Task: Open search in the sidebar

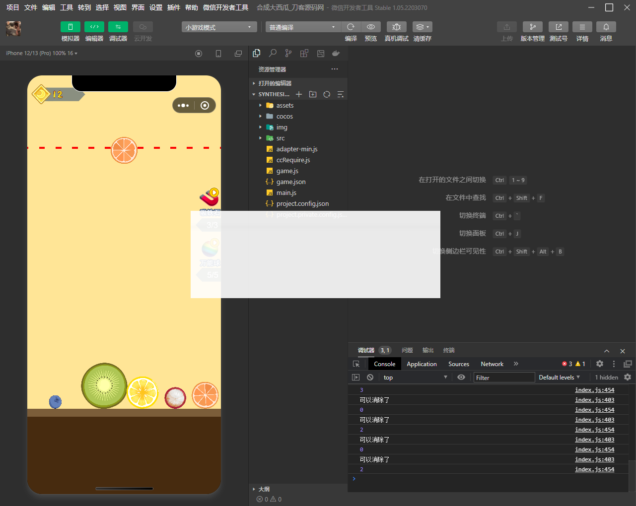Action: 273,53
